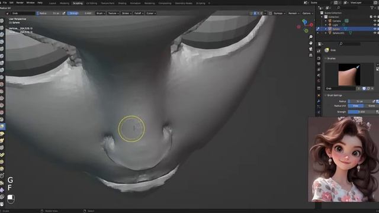
Task: Select Sphere.001 in the outliner
Action: coord(338,33)
